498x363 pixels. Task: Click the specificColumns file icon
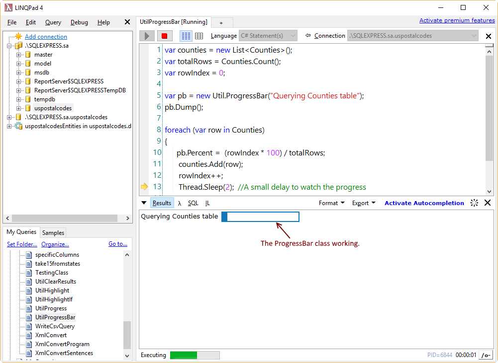[29, 255]
